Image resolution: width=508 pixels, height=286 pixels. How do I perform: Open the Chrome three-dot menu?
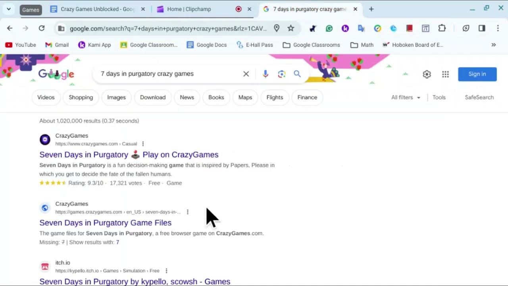[x=498, y=28]
